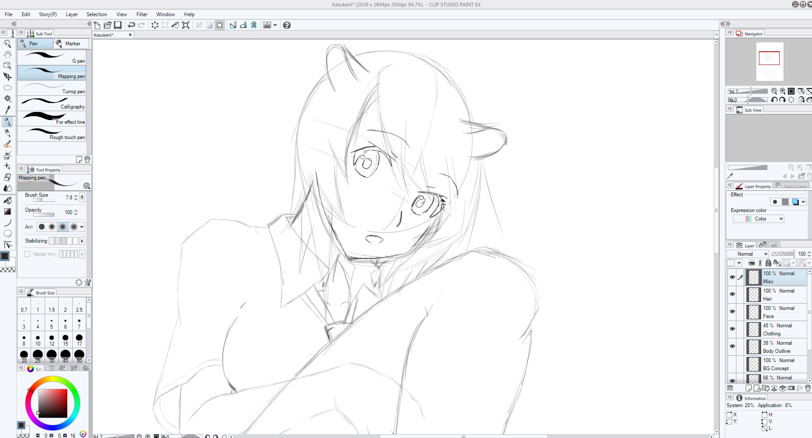
Task: Pick the Auto select wand tool
Action: coord(7,99)
